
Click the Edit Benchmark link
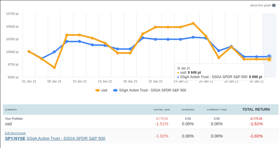coord(15,133)
